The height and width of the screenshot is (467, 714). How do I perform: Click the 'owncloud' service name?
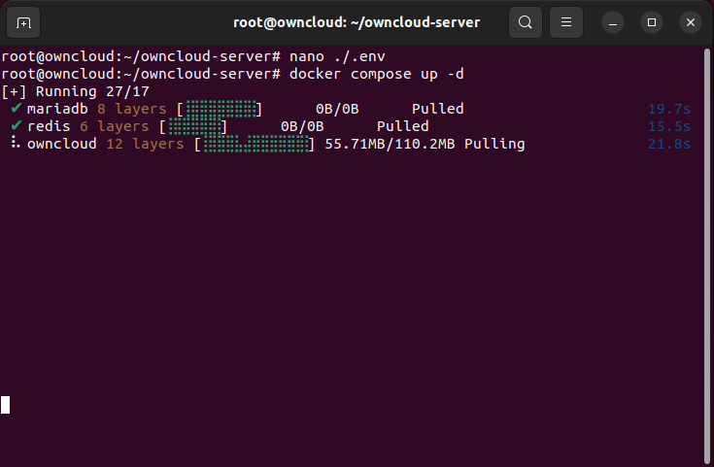tap(62, 144)
